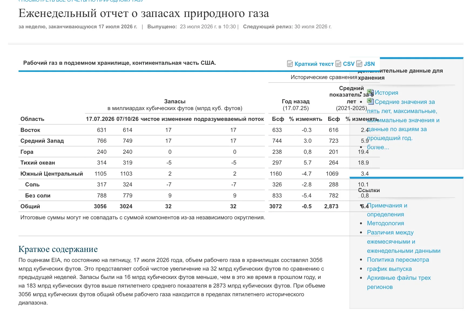
Task: Click the value 324 in the Соль row
Action: click(x=127, y=185)
